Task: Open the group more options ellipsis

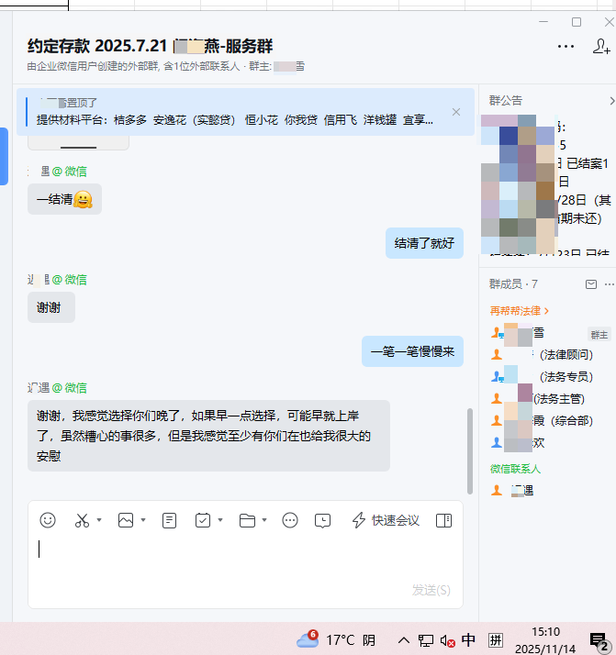Action: [x=566, y=47]
